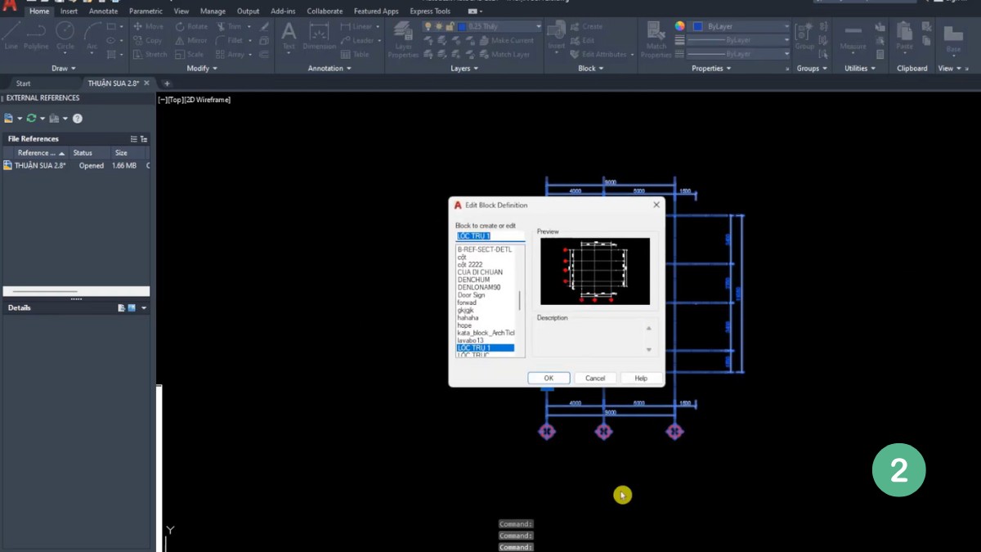Image resolution: width=981 pixels, height=552 pixels.
Task: Select 'hahaha' block entry
Action: coord(468,318)
